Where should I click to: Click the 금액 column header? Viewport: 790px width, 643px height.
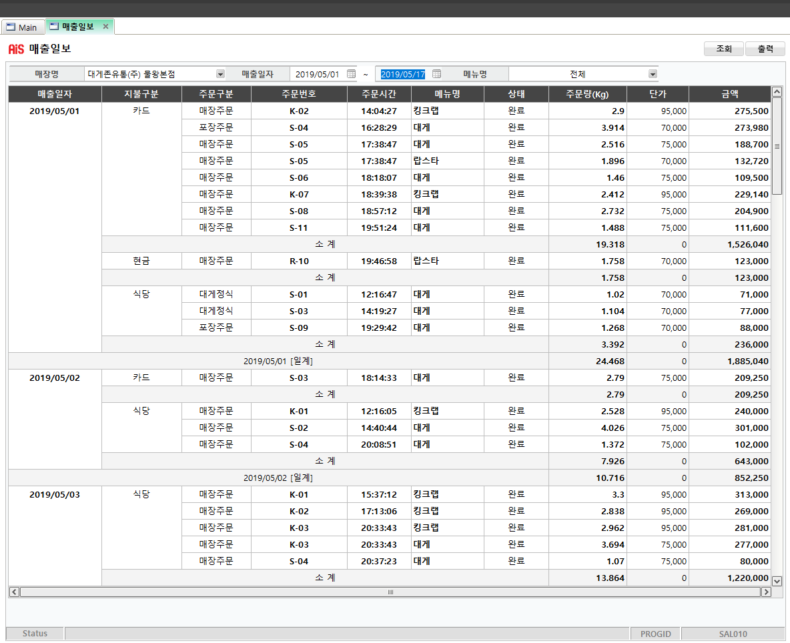[x=729, y=94]
